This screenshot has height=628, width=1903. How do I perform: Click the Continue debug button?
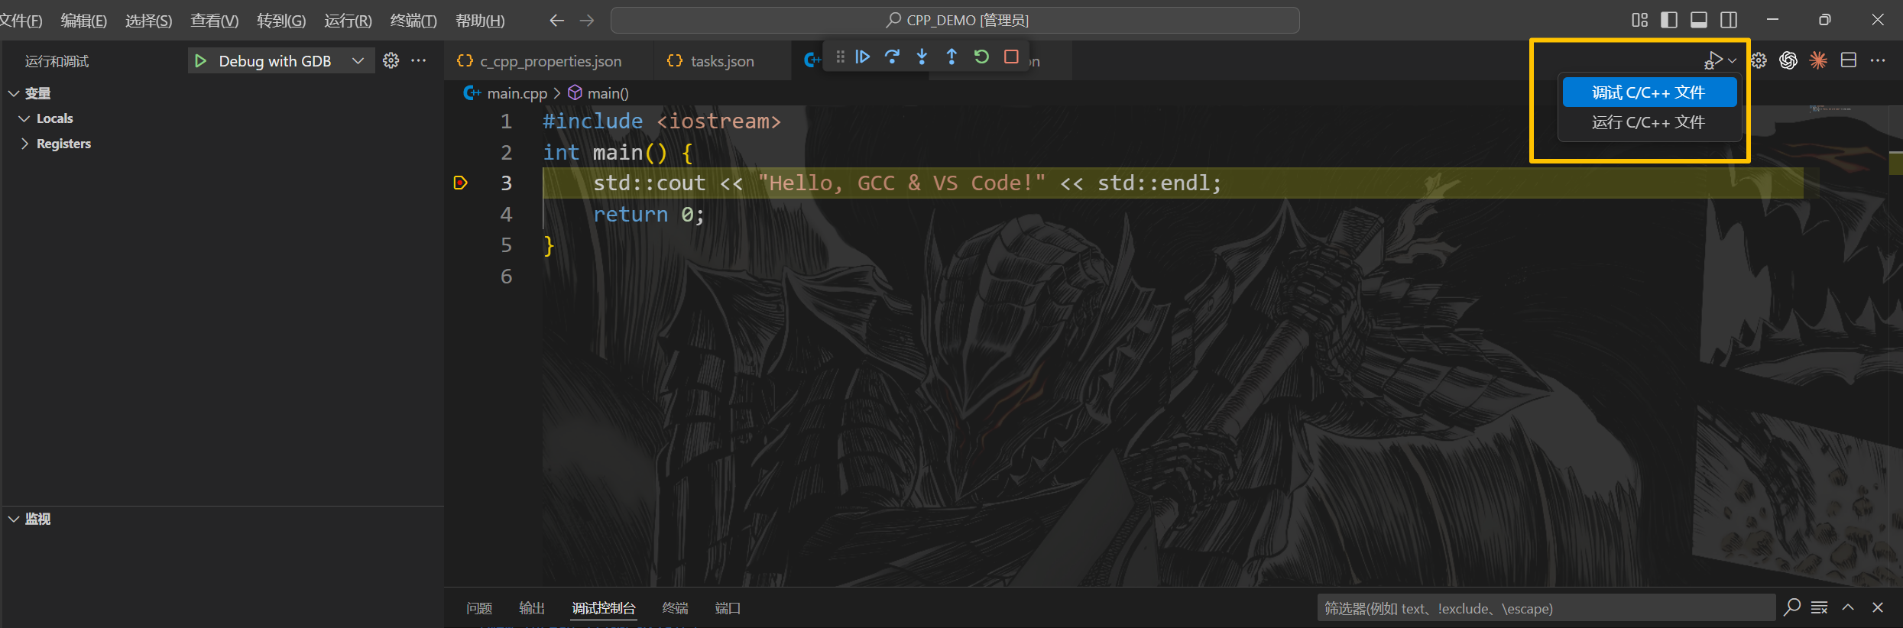(x=862, y=57)
